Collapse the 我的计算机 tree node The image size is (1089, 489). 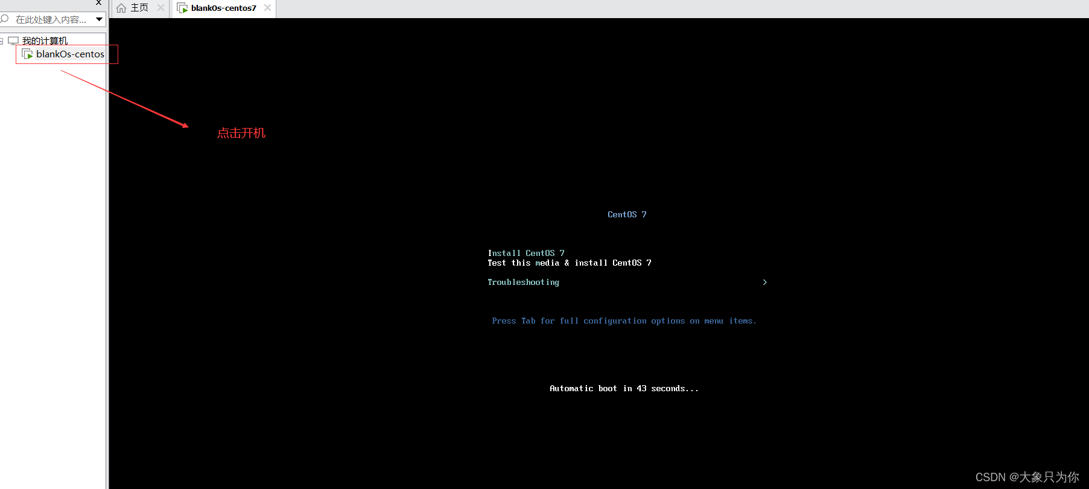pyautogui.click(x=1, y=41)
